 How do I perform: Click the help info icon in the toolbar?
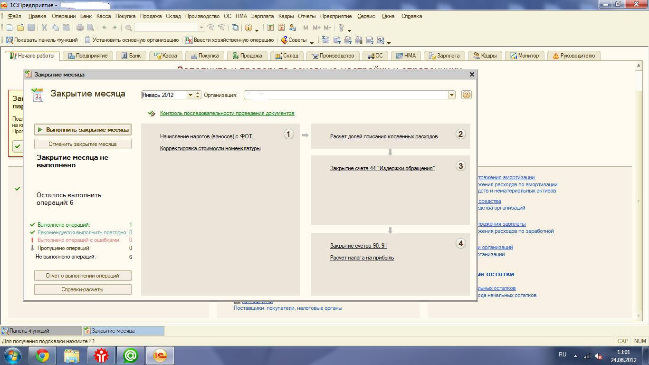click(x=248, y=28)
